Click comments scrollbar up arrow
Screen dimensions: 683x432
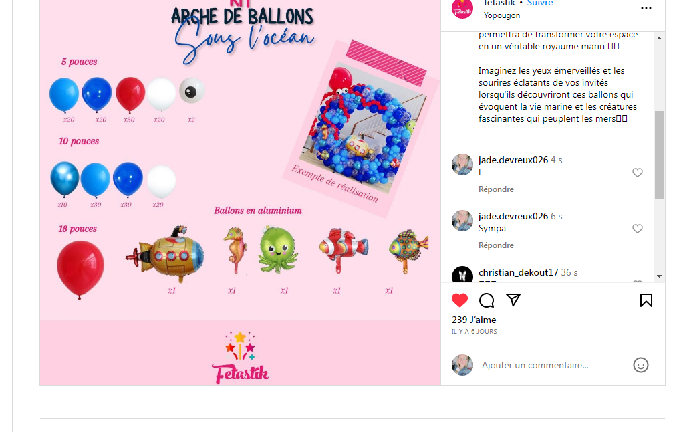pos(659,38)
